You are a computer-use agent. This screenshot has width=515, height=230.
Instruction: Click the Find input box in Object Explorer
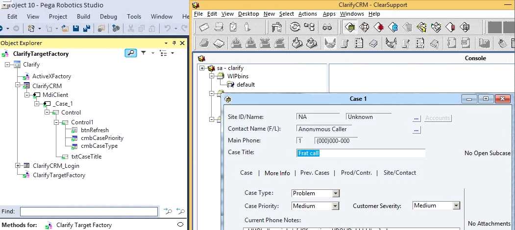tap(89, 211)
